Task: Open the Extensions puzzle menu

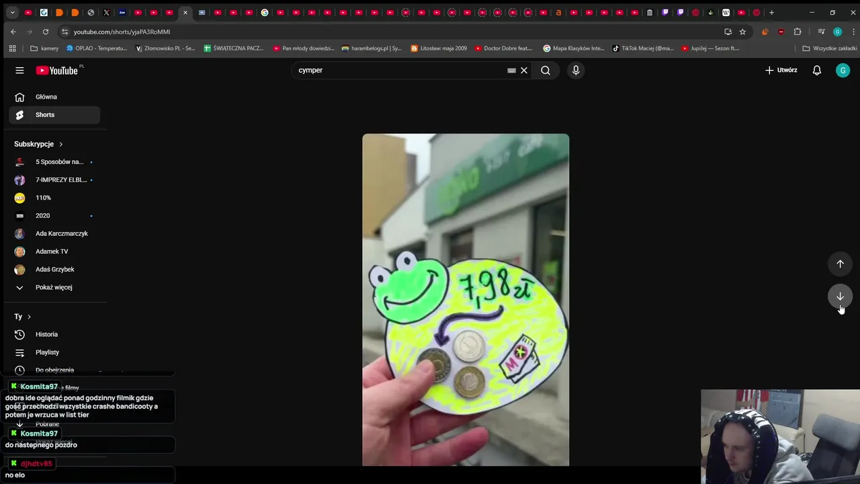Action: [798, 32]
